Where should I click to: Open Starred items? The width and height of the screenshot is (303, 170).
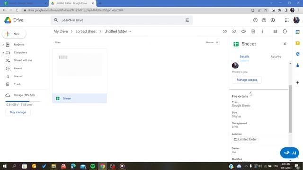pos(18,76)
